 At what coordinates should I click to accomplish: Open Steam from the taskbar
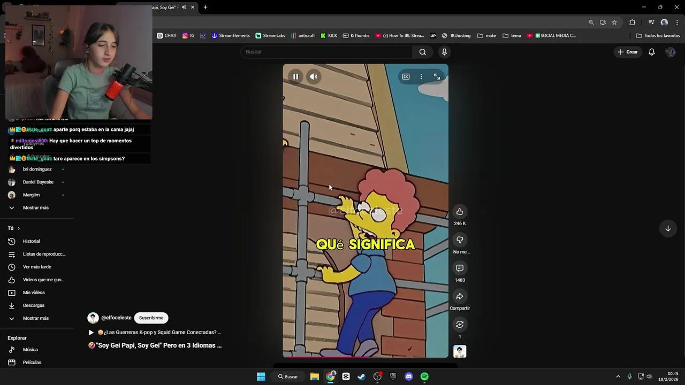click(361, 376)
